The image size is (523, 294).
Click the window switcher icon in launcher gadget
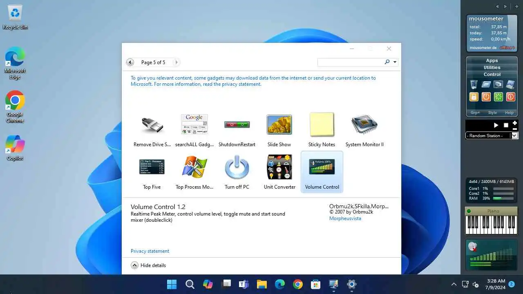coord(498,85)
